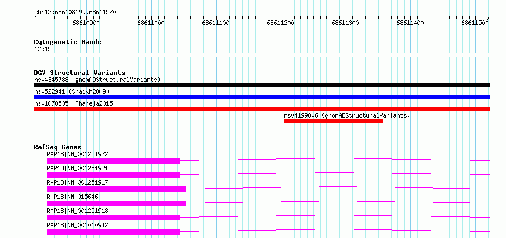Select the RAP1B|NM_001251921 magenta exon block
The height and width of the screenshot is (238, 506).
pos(114,175)
